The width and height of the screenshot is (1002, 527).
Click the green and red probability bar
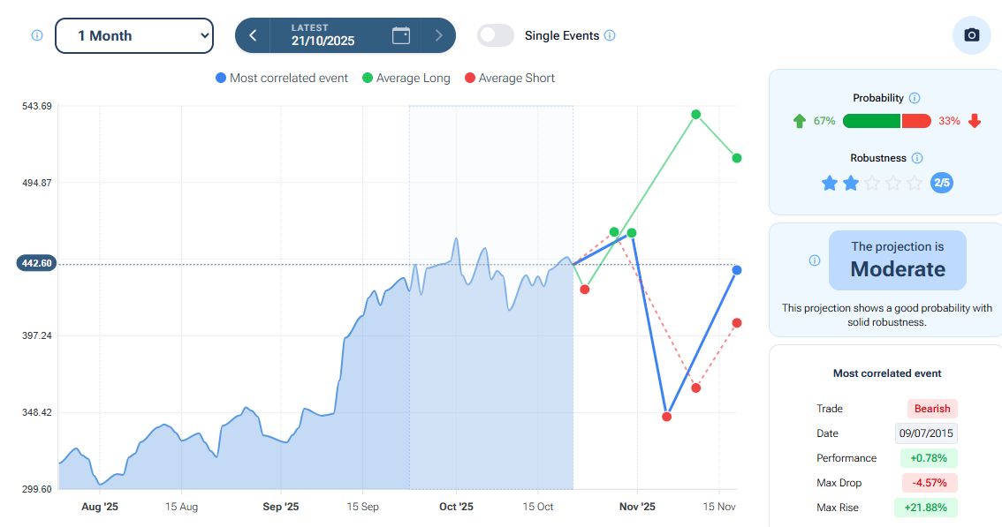[886, 121]
